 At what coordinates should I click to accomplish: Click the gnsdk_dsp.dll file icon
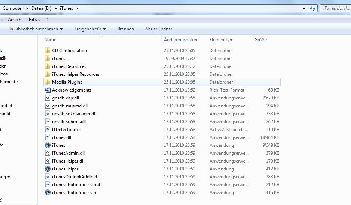pos(47,98)
